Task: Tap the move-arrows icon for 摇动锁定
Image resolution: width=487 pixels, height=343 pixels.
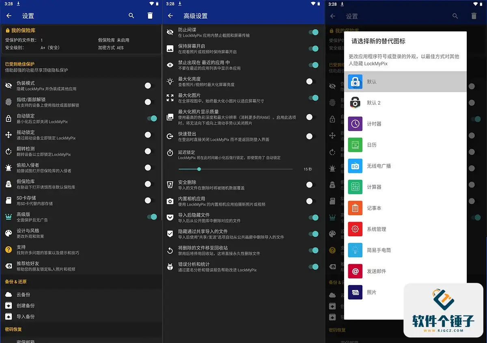Action: [9, 135]
